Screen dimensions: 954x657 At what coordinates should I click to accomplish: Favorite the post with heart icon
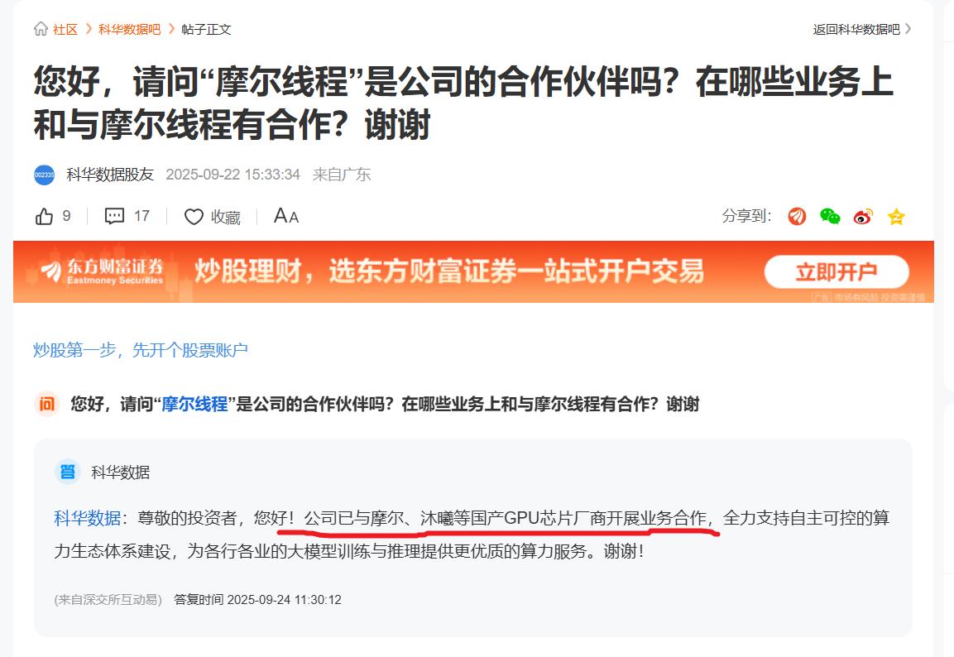[194, 217]
